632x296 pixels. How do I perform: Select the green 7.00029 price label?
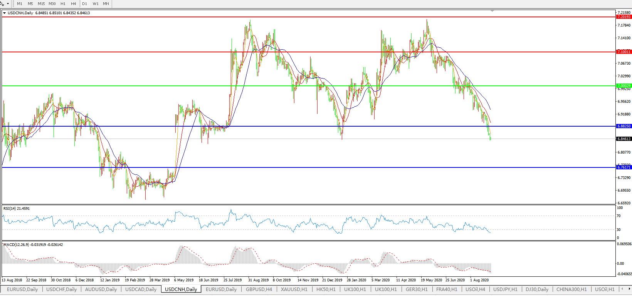tap(624, 86)
